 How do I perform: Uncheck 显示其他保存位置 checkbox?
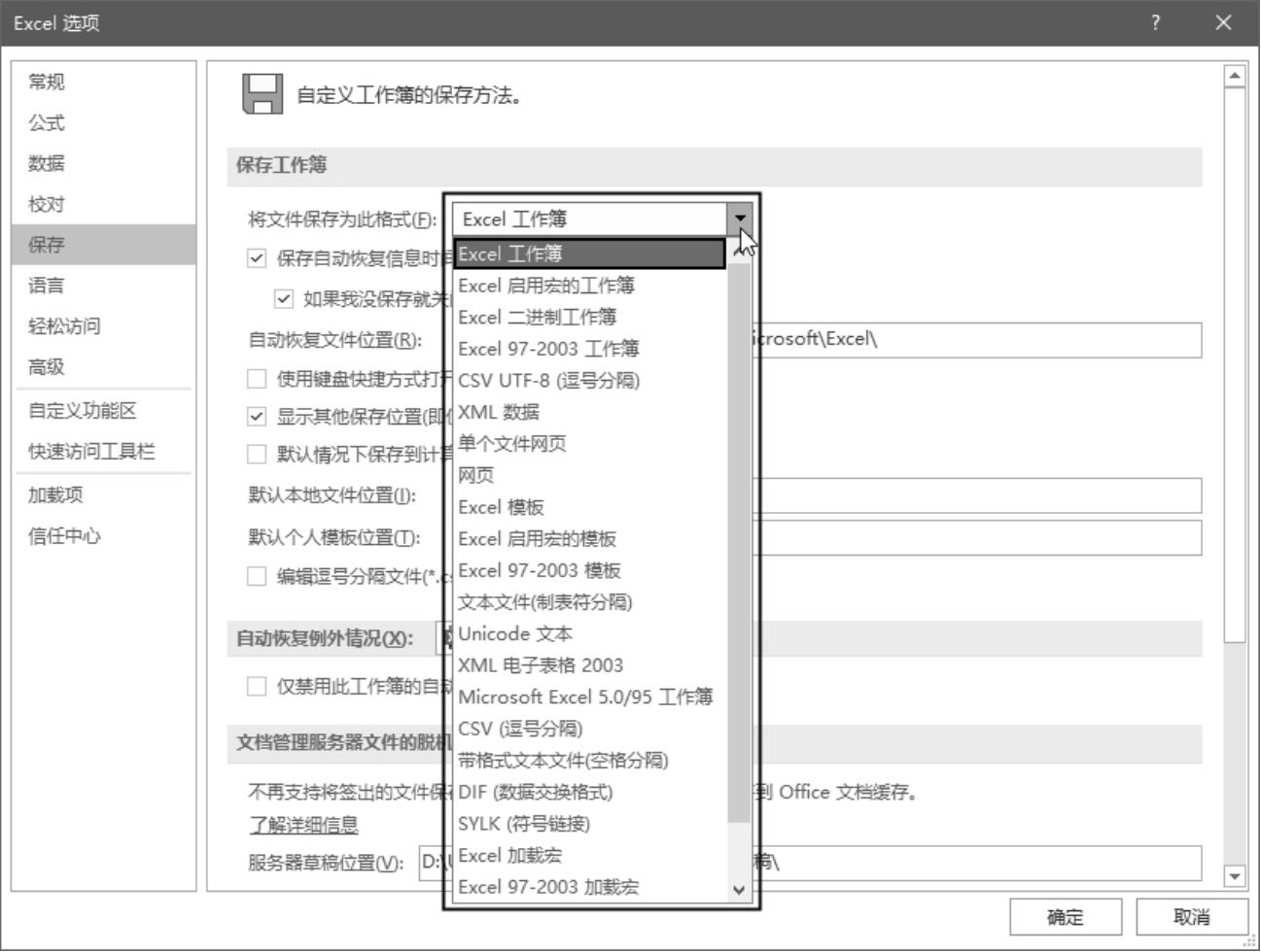click(257, 417)
